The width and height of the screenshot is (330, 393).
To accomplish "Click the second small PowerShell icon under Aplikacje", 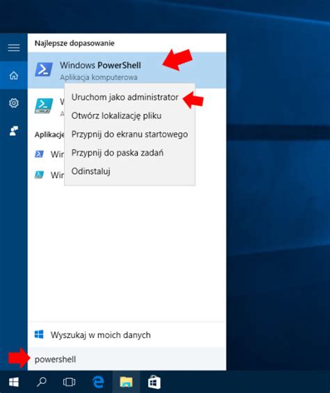I will (x=39, y=175).
